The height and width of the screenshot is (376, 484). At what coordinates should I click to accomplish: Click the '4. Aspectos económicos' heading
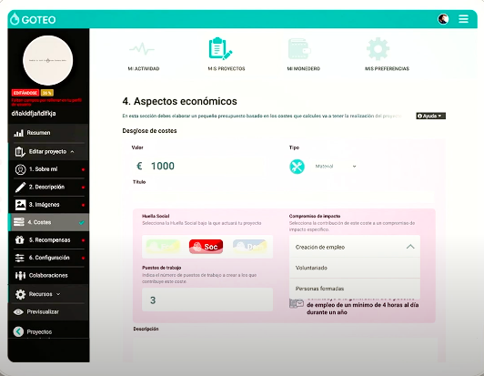179,101
